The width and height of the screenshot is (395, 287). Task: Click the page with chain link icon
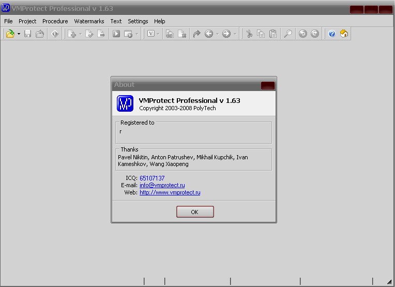pyautogui.click(x=170, y=34)
